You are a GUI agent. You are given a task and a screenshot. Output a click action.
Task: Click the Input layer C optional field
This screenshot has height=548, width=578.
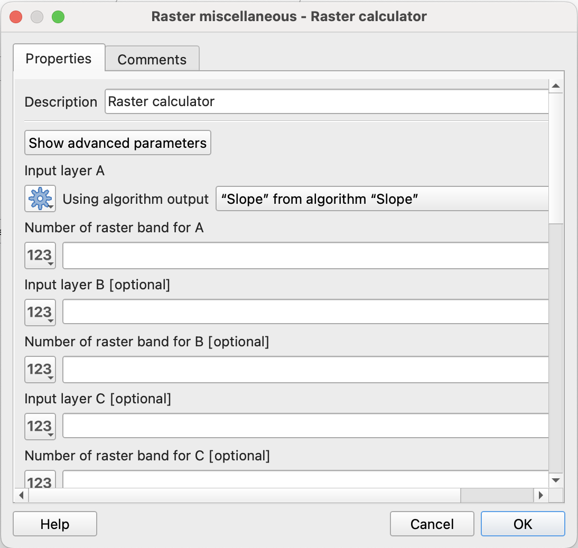coord(305,427)
